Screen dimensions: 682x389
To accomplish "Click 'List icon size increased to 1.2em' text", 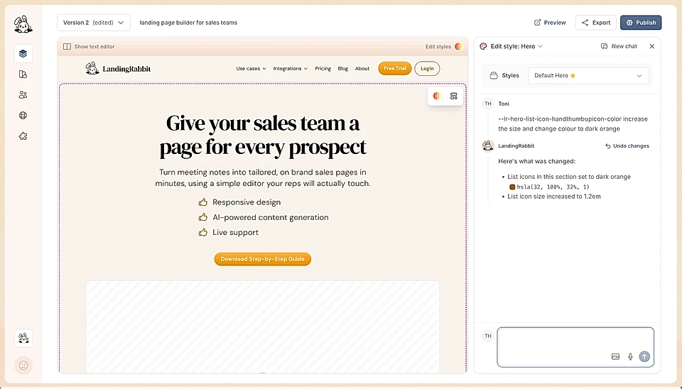I will pos(554,197).
